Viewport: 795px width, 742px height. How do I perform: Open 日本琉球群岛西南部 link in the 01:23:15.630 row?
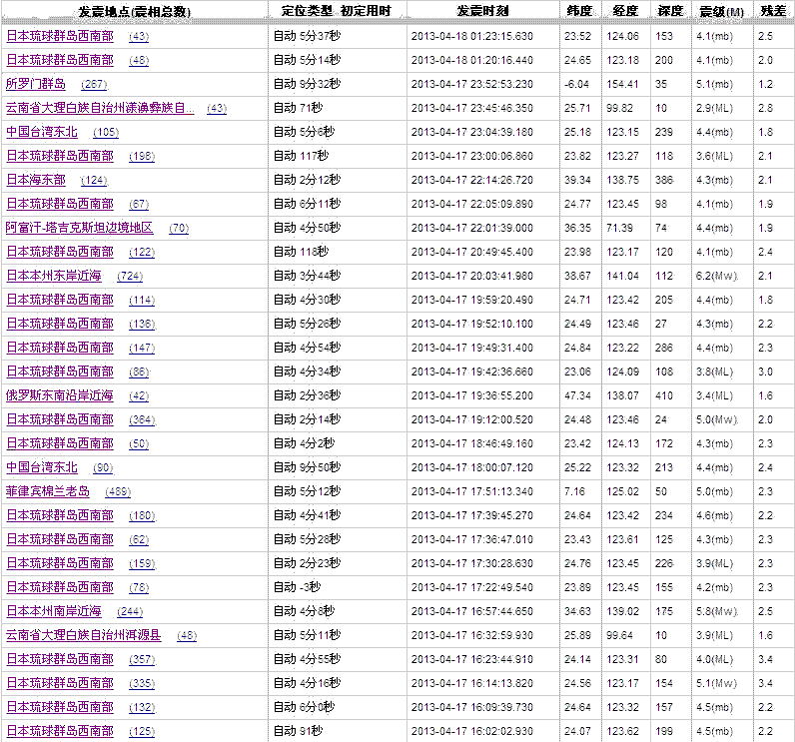(x=60, y=36)
